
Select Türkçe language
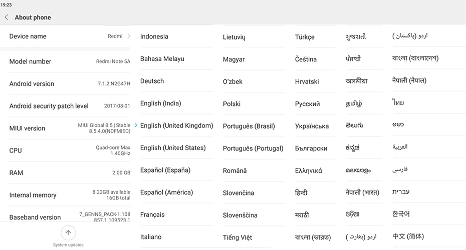coord(305,37)
